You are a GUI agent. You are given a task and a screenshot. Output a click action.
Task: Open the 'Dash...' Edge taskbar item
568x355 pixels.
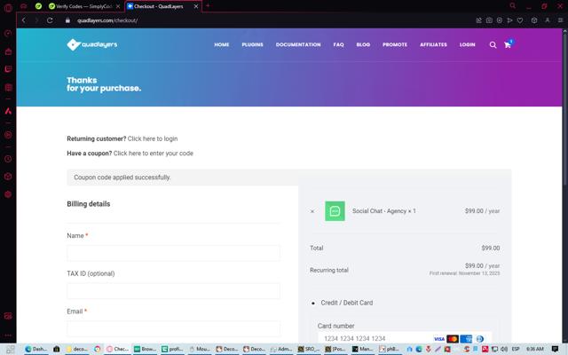click(36, 349)
